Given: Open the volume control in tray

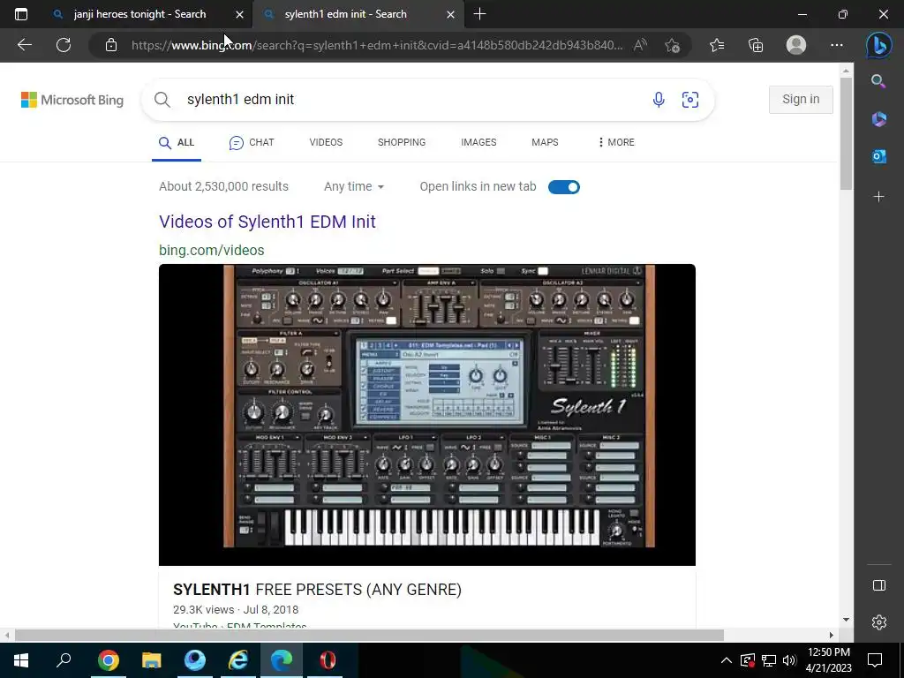Looking at the screenshot, I should 789,660.
